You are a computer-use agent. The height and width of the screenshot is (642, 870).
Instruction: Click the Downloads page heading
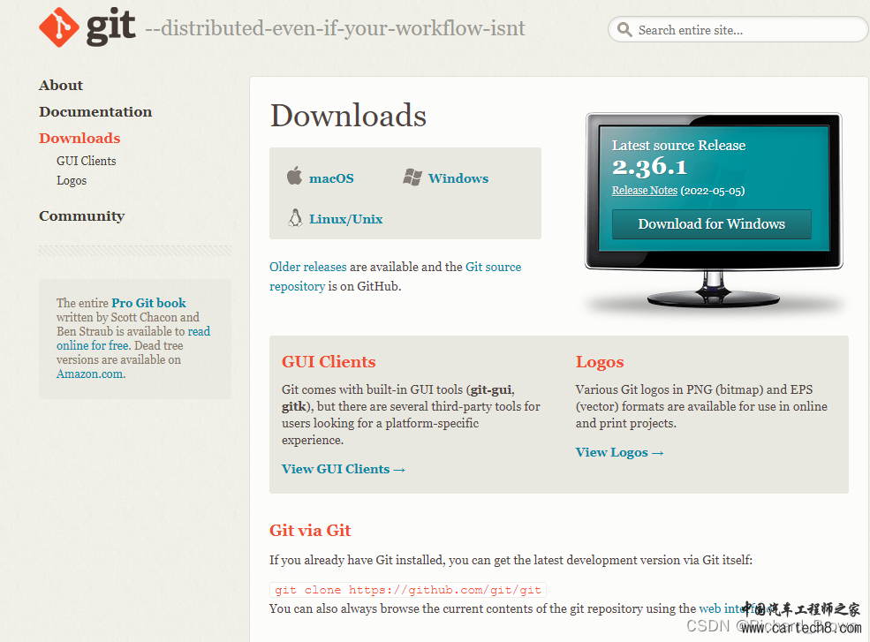pyautogui.click(x=348, y=116)
